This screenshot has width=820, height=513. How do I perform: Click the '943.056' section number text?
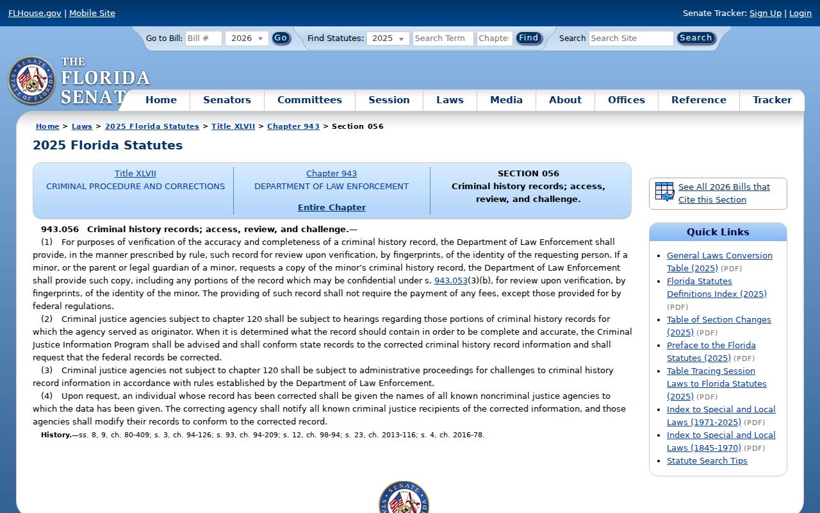pyautogui.click(x=60, y=229)
